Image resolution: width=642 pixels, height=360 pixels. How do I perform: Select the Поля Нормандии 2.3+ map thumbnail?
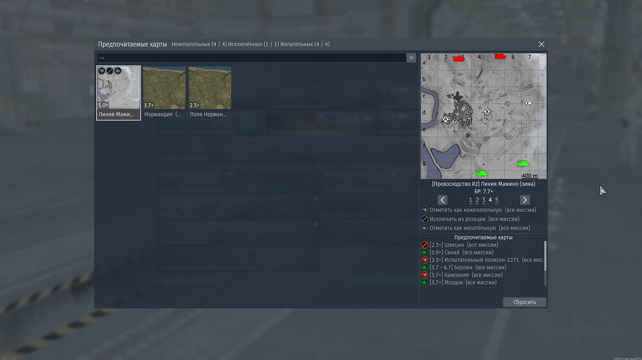click(x=210, y=93)
